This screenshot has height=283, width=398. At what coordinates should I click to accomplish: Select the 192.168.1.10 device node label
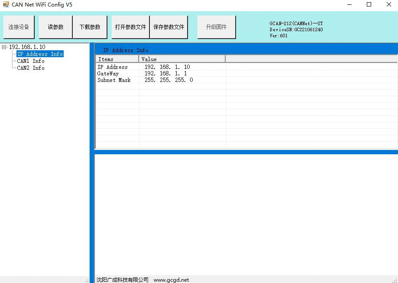click(x=27, y=47)
